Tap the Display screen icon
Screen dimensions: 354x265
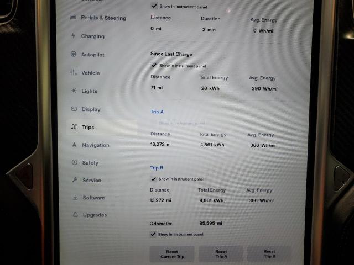74,109
